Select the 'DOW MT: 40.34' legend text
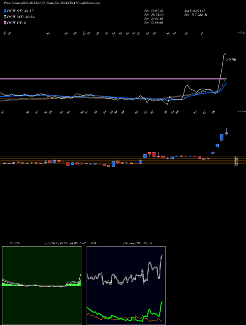The height and width of the screenshot is (325, 246). (21, 17)
